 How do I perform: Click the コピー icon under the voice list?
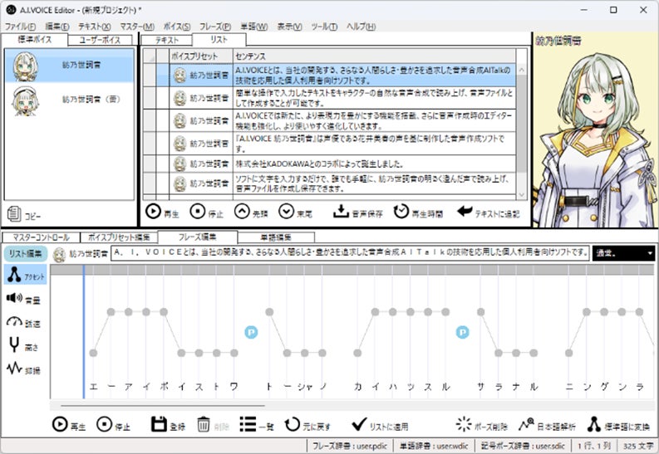click(14, 214)
